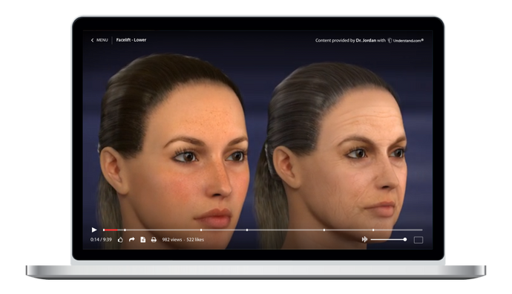Click the 'Dr. Jordan' provider name
Image resolution: width=512 pixels, height=294 pixels.
[x=366, y=41]
